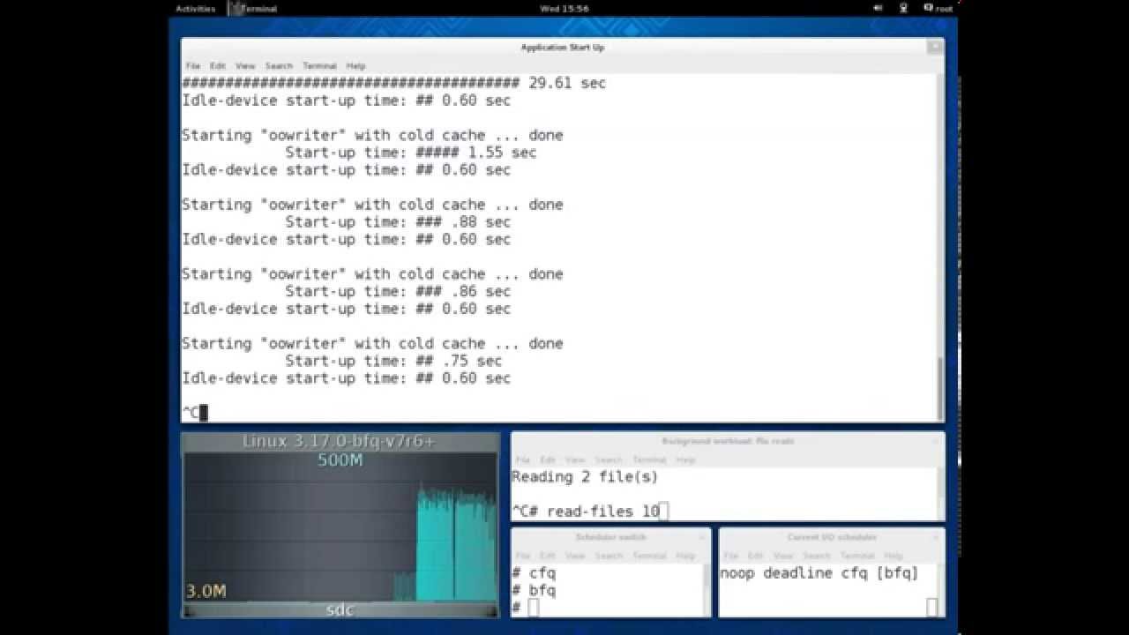The image size is (1129, 635).
Task: Close the Application Start Up window
Action: (x=934, y=48)
